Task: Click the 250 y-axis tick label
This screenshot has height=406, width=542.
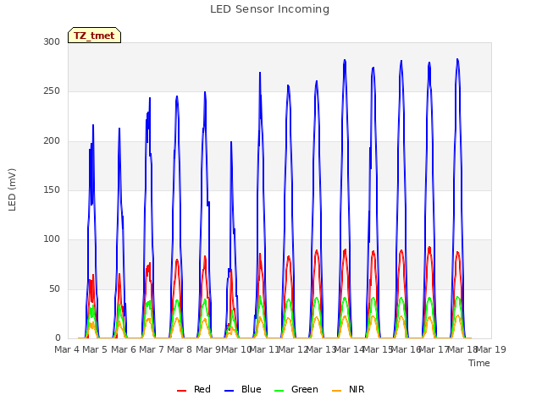Action: [52, 91]
